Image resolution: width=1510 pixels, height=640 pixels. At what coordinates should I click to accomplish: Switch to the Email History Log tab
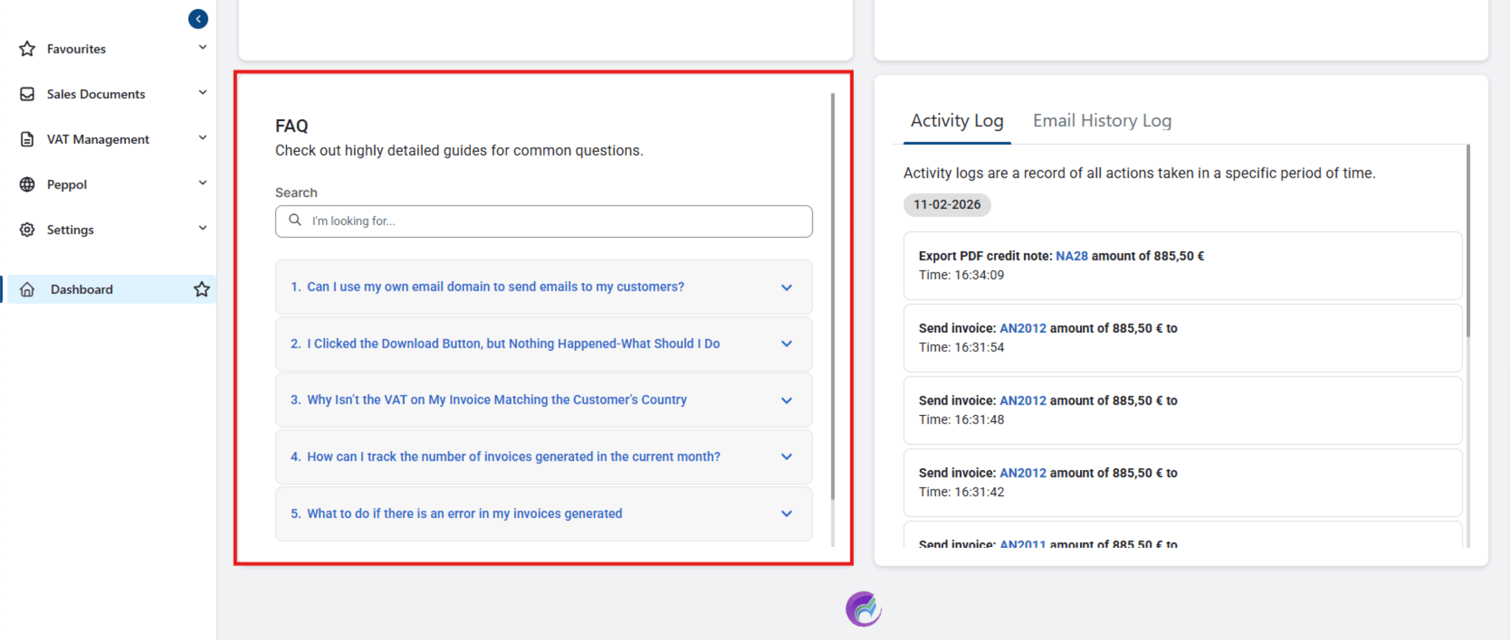(x=1101, y=120)
